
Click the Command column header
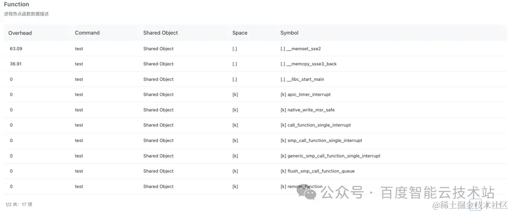tap(87, 33)
